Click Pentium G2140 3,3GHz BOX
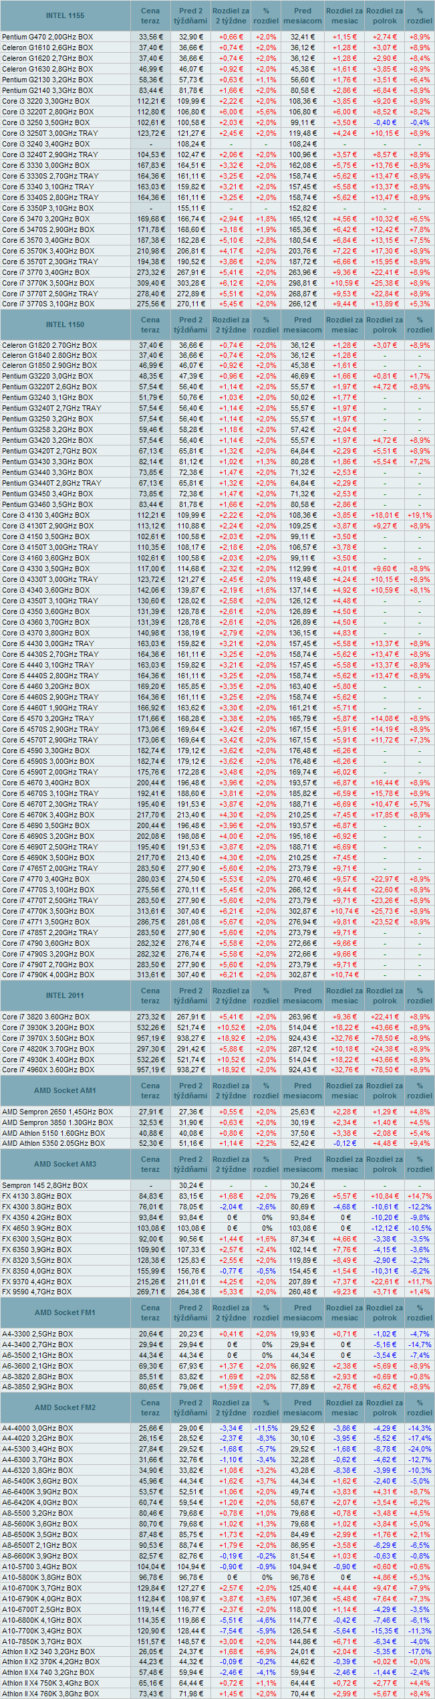 pyautogui.click(x=47, y=90)
